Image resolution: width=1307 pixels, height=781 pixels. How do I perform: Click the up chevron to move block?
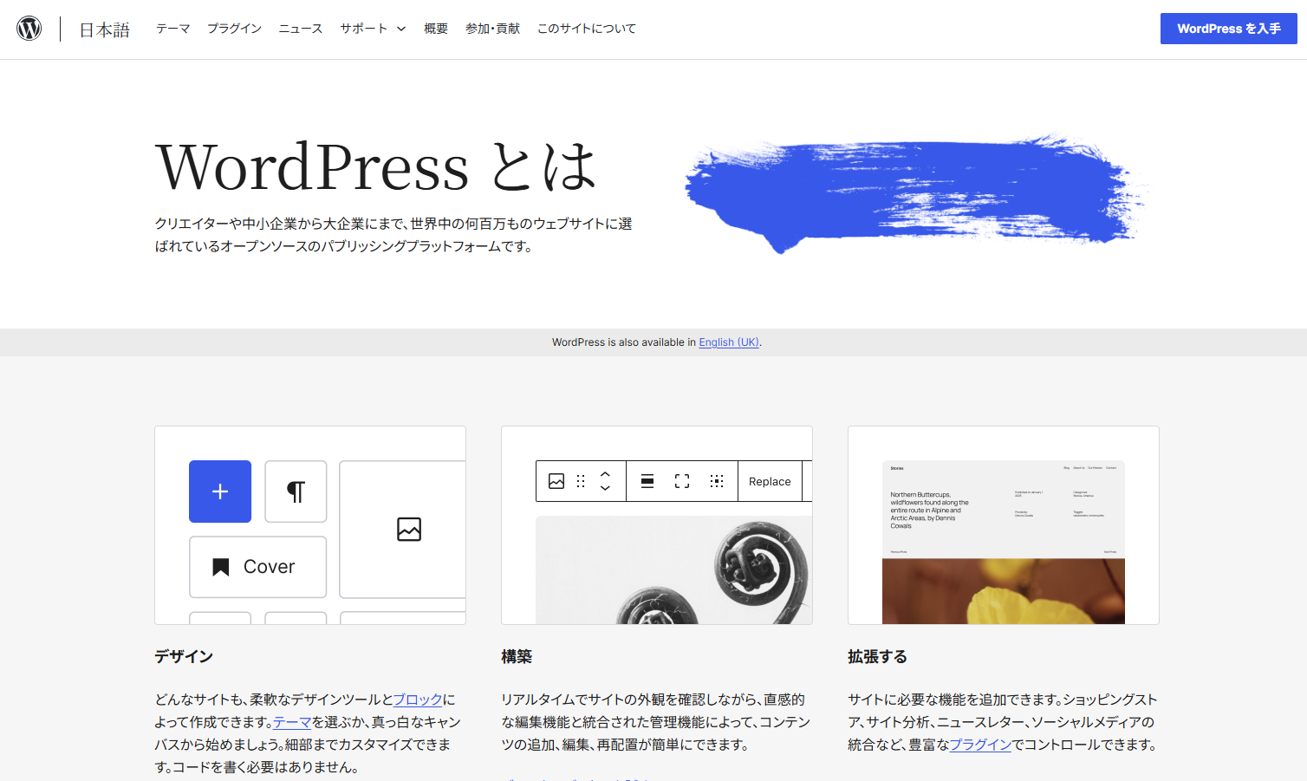(605, 476)
